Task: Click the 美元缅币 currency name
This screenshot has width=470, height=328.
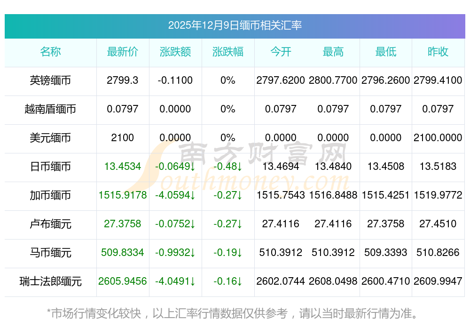Action: click(x=50, y=138)
